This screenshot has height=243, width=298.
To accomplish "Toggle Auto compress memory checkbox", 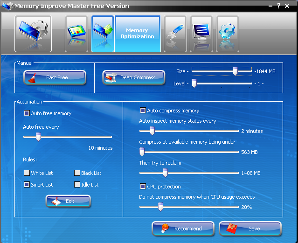I will tap(143, 111).
